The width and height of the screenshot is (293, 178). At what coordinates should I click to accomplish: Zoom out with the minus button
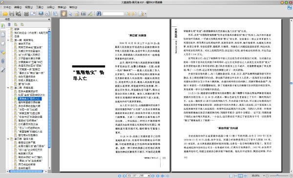268,176
